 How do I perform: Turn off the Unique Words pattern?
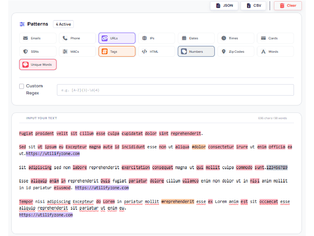38,65
